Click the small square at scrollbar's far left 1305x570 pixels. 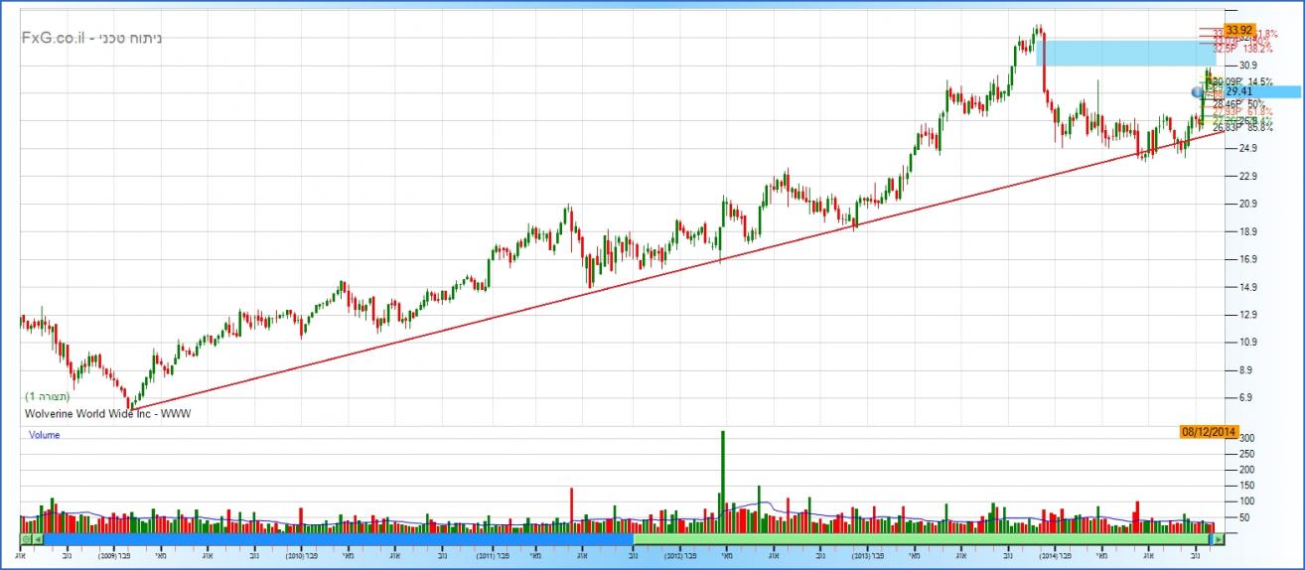point(25,539)
